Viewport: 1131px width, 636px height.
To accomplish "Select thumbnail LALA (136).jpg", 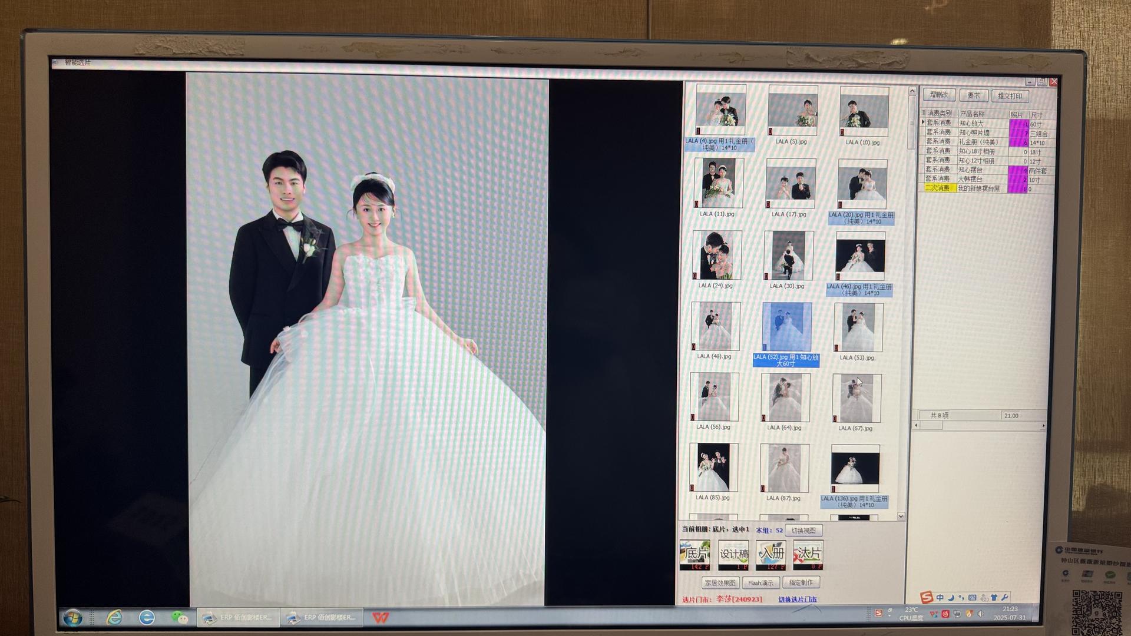I will point(855,469).
